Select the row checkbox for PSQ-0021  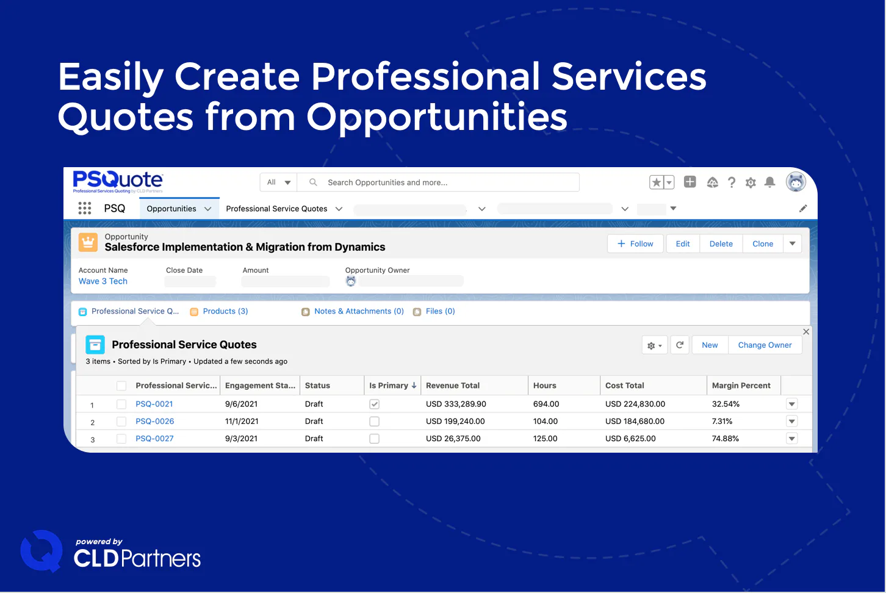tap(121, 404)
